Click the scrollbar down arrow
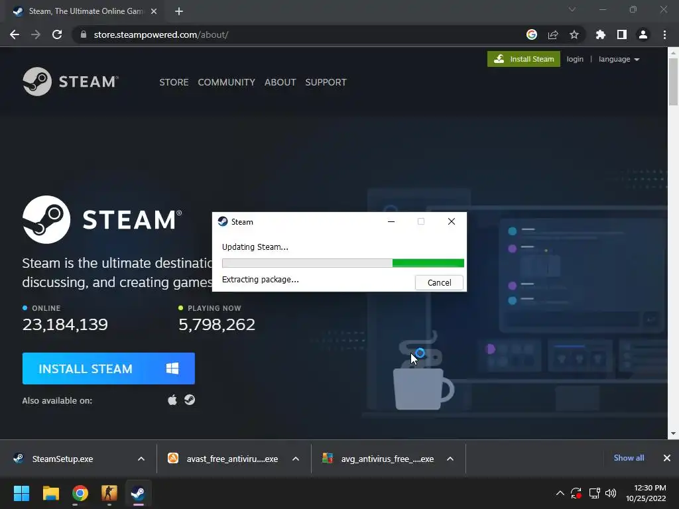Image resolution: width=679 pixels, height=509 pixels. coord(673,433)
